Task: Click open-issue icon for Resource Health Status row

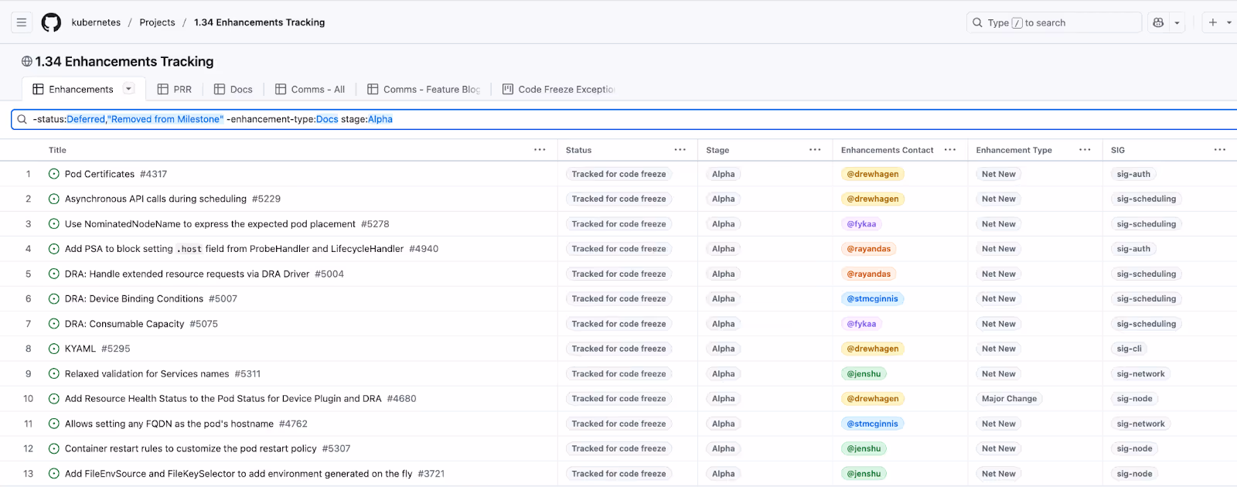Action: pos(54,399)
